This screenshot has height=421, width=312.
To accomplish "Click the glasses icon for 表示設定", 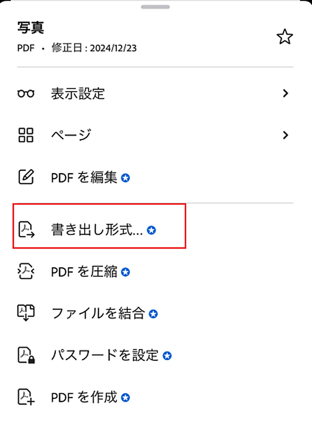I will [x=26, y=94].
